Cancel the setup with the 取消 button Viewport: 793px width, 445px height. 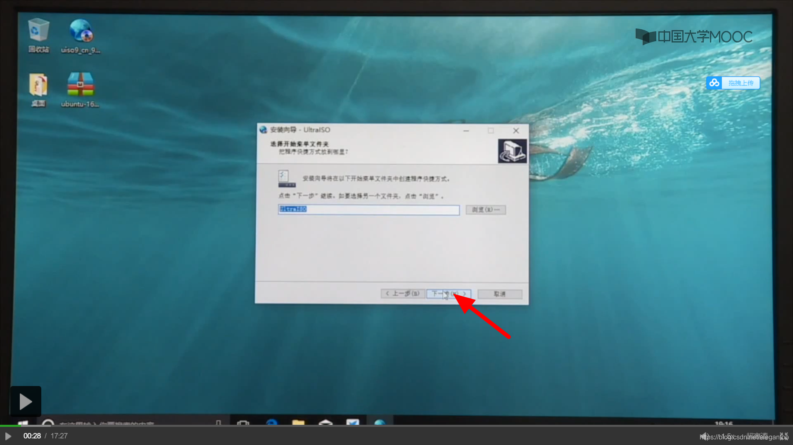tap(500, 294)
